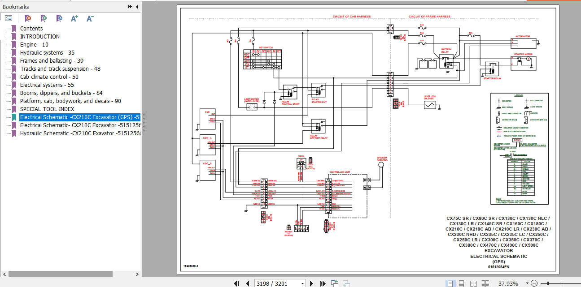Screen dimensions: 581x287
Task: Click the CIRCUIT OF FRAME HARNESS heading
Action: tap(430, 17)
